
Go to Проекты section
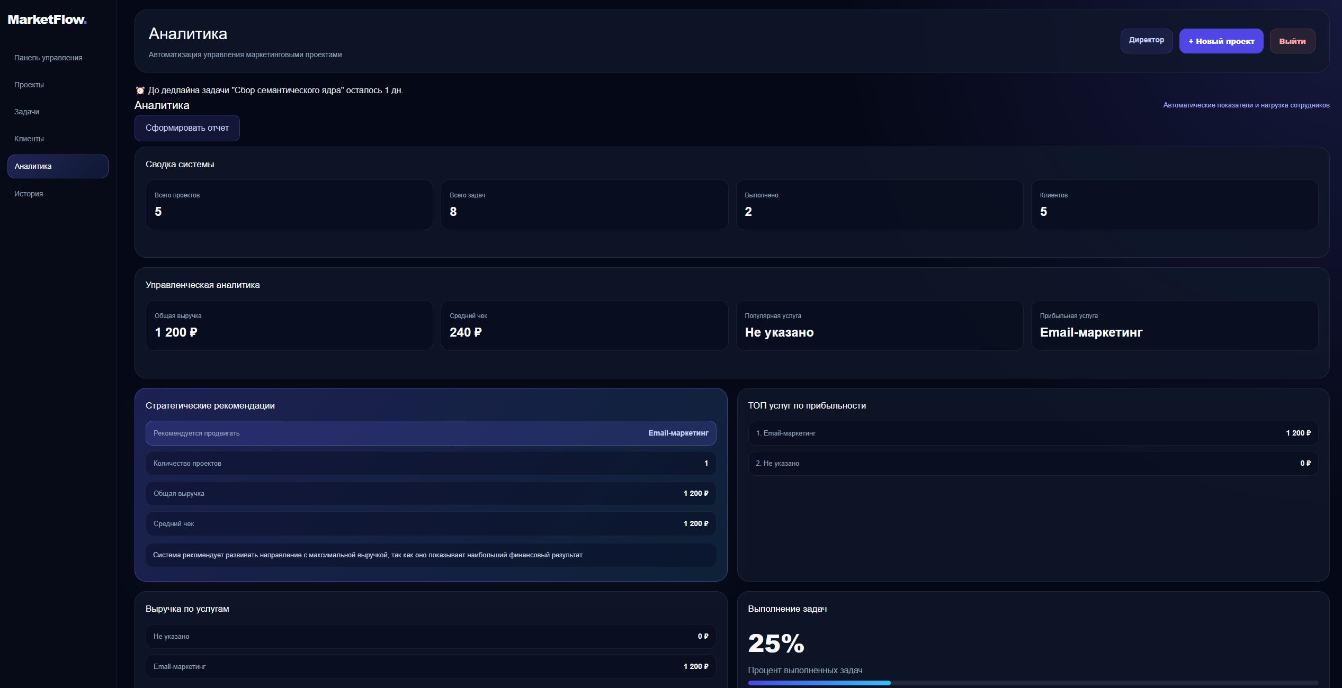pos(58,85)
